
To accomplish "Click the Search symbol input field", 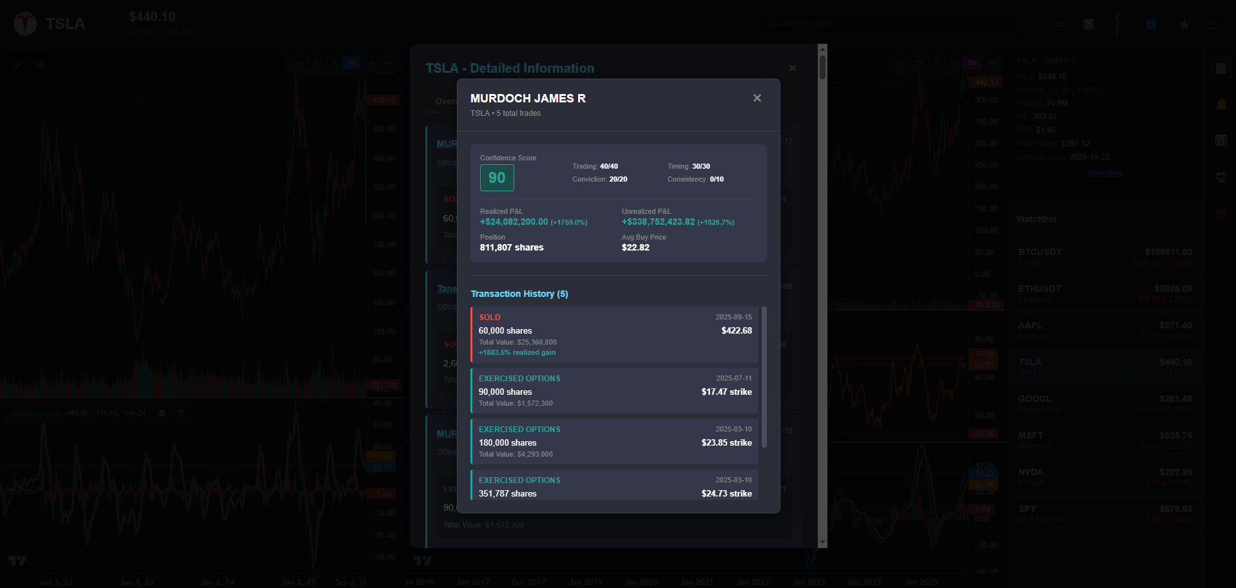I will point(889,24).
